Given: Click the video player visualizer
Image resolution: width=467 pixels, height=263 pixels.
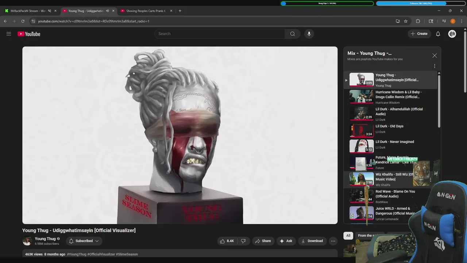Looking at the screenshot, I should pos(180,135).
